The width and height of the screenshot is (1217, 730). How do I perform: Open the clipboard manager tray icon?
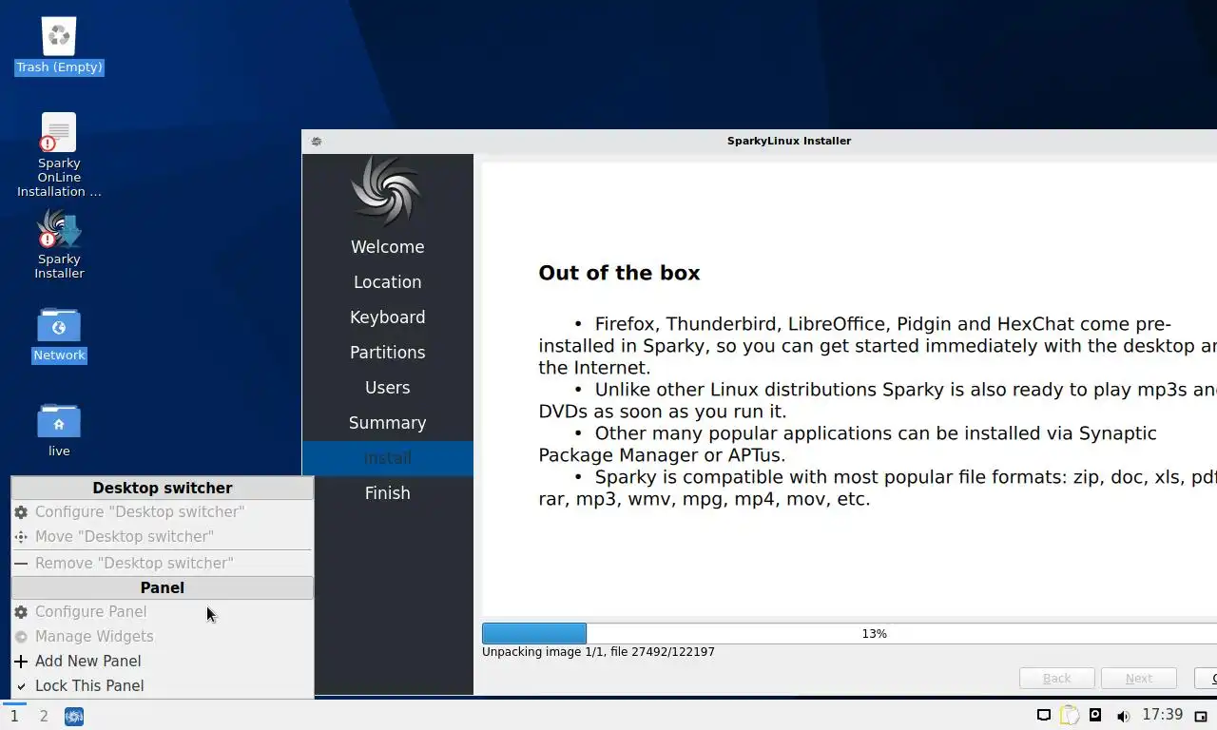tap(1070, 716)
